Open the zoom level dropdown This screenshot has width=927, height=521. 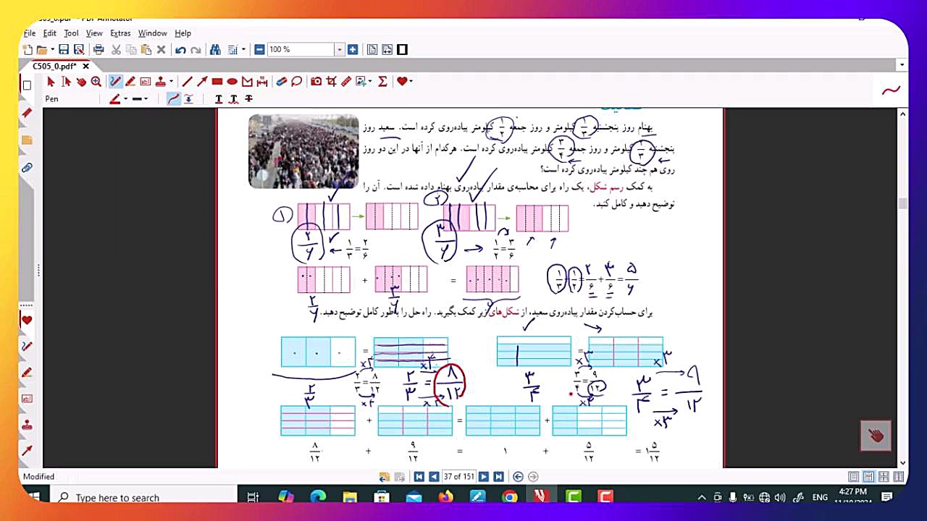point(339,50)
